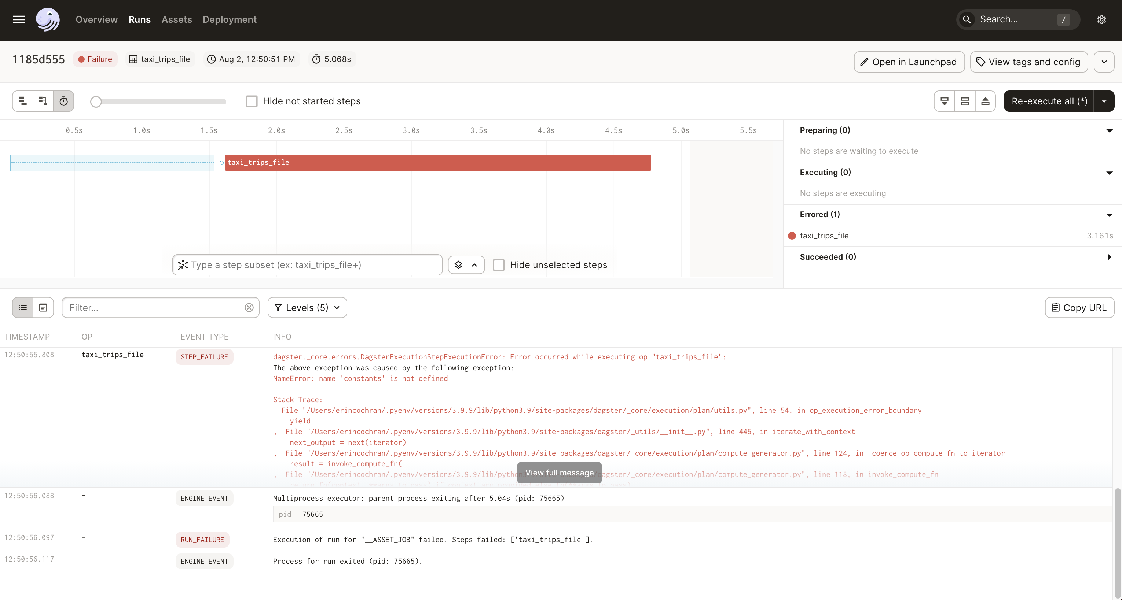Click taxi_trips_file in OP column
Image resolution: width=1122 pixels, height=600 pixels.
coord(113,355)
